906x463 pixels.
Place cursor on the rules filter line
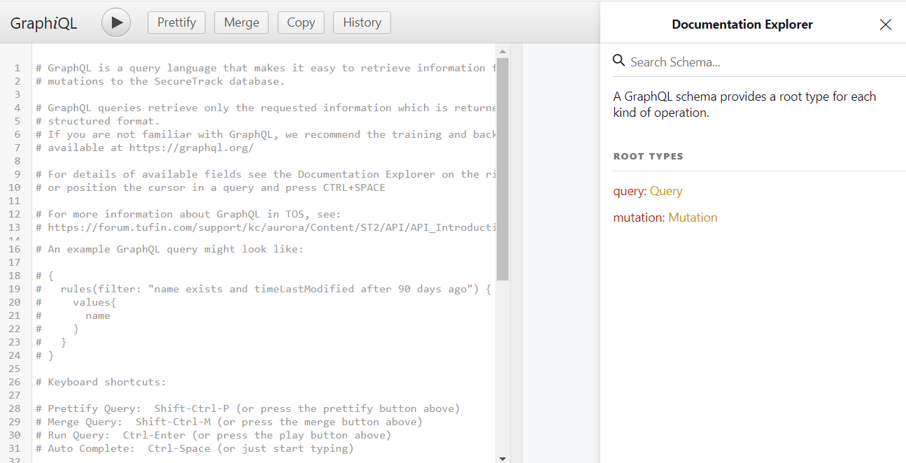(266, 289)
